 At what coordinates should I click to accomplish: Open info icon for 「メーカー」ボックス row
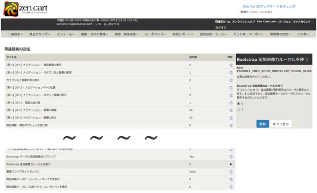[231, 179]
